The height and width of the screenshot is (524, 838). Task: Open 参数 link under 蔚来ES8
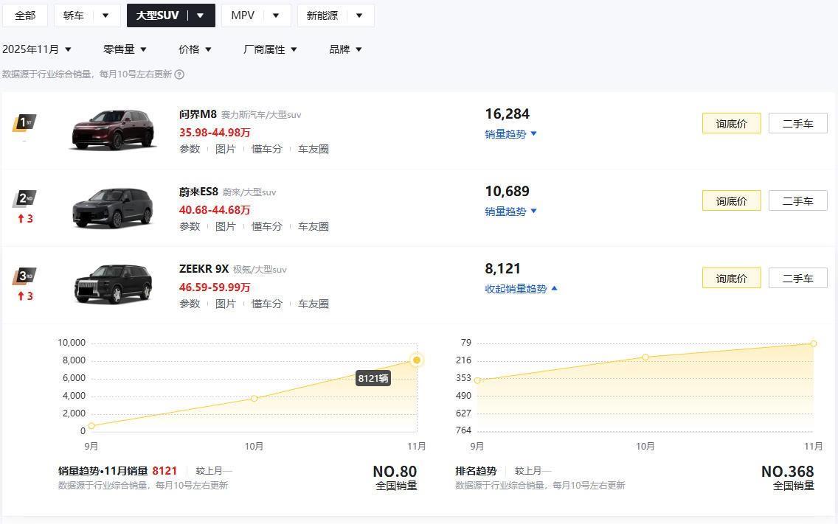190,226
